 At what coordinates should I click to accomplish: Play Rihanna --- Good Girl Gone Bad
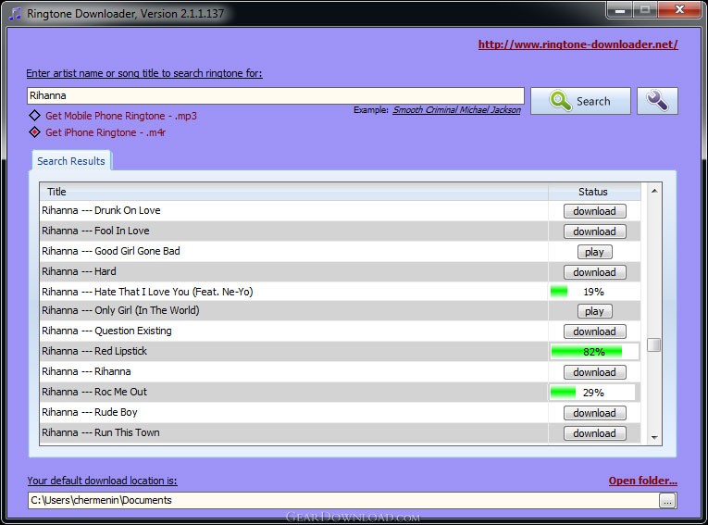595,252
